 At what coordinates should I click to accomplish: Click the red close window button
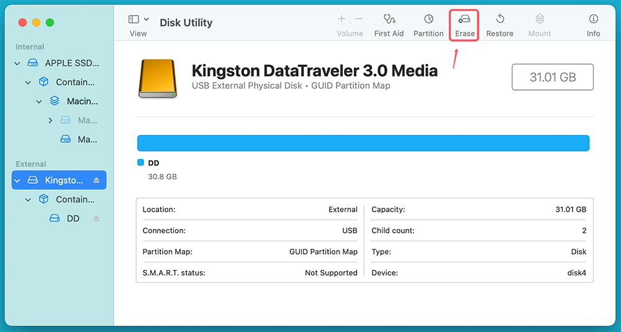22,22
